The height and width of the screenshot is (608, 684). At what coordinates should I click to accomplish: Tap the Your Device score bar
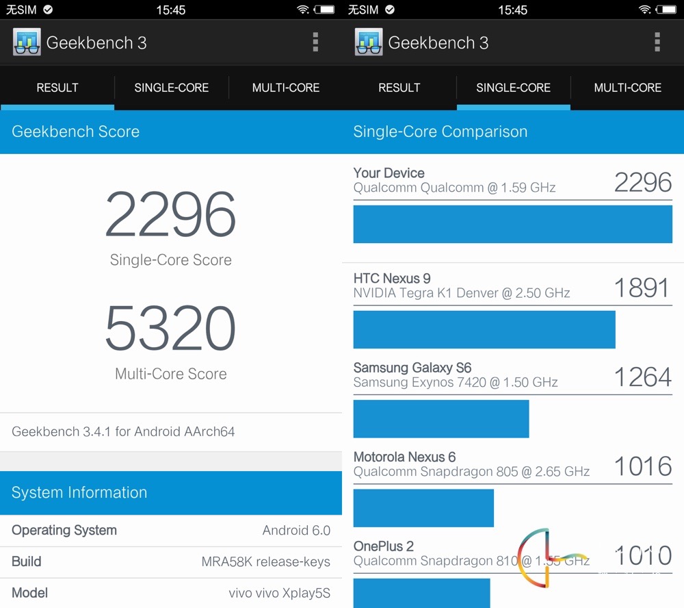tap(512, 224)
